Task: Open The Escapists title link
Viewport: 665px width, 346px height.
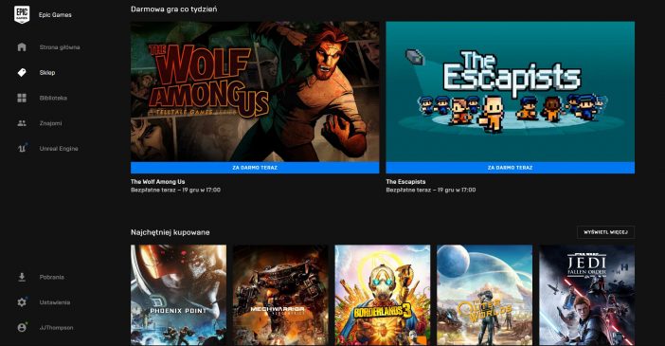Action: pos(405,182)
